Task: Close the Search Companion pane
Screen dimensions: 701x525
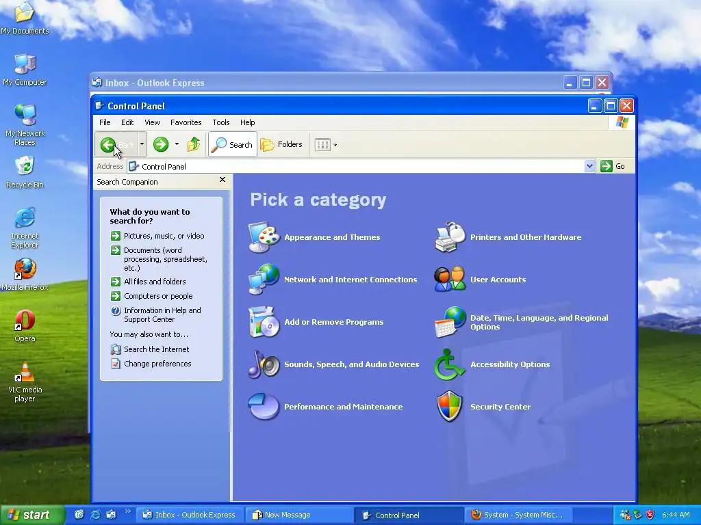Action: coord(222,180)
